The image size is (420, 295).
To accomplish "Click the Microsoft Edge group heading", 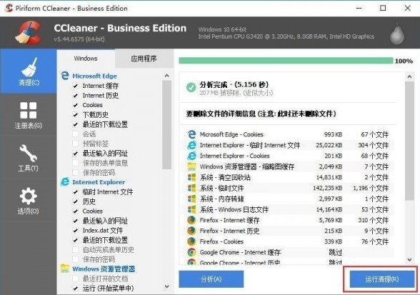I will [x=94, y=76].
